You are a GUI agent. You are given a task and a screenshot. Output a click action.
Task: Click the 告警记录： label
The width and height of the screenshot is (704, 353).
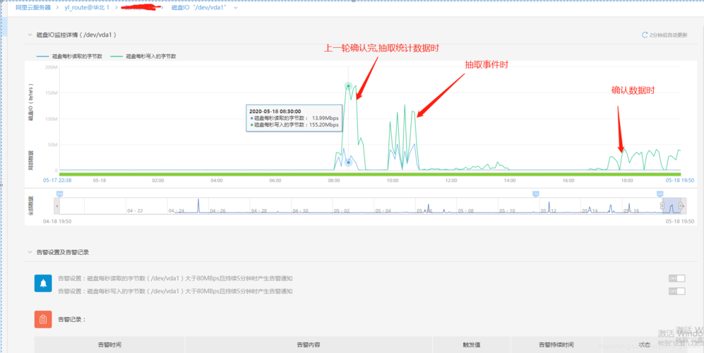72,320
